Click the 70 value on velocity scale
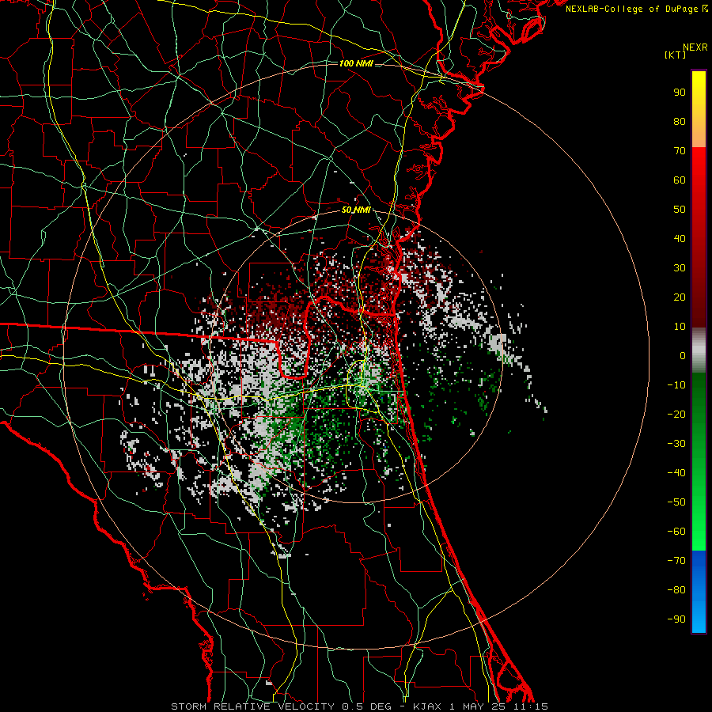 click(680, 151)
